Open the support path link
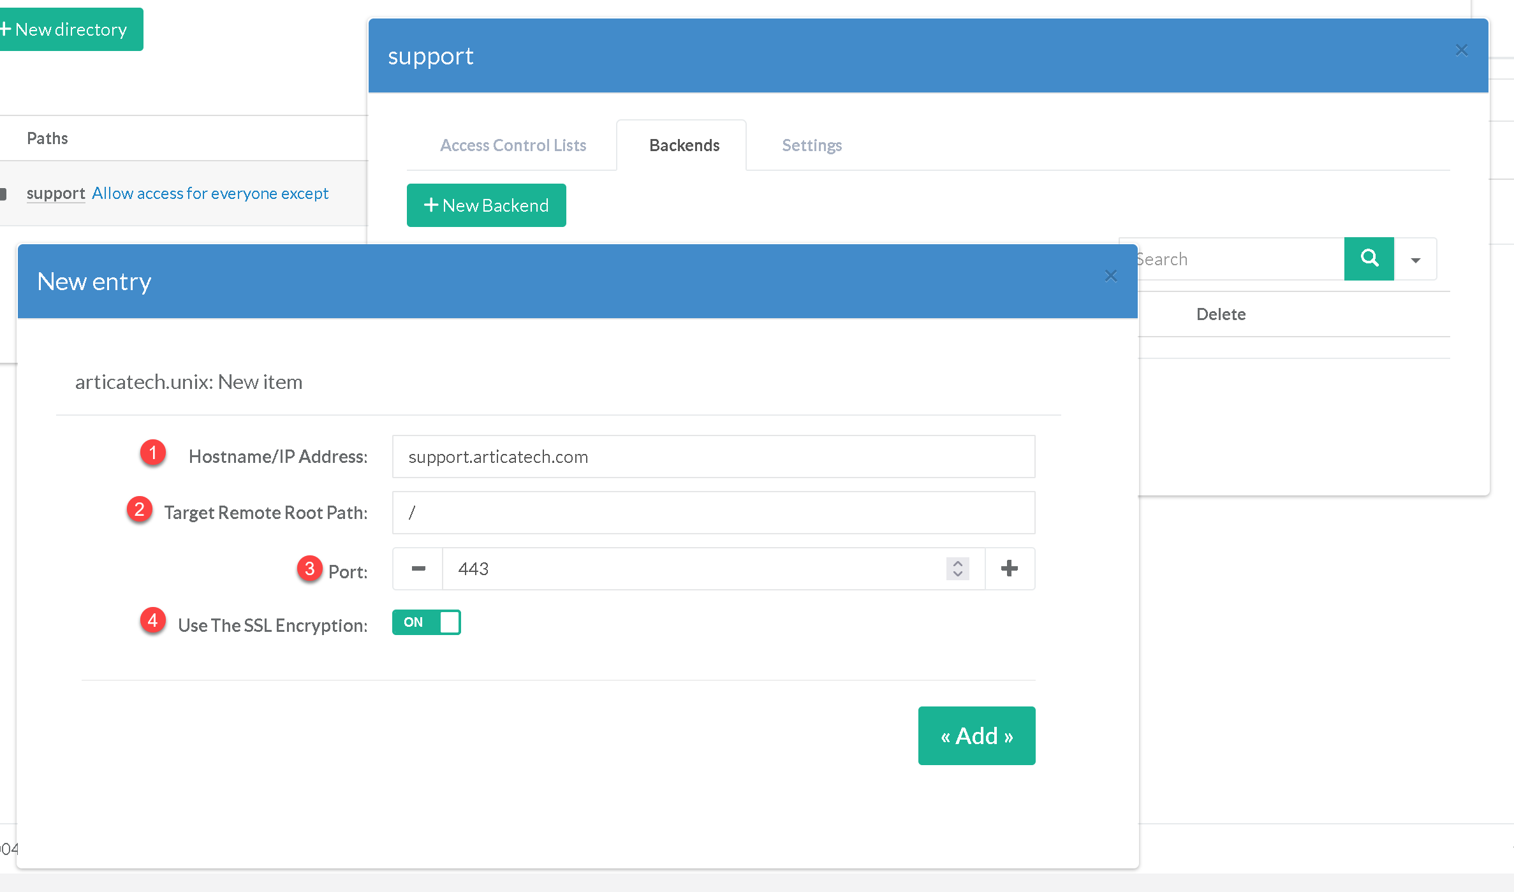 (x=56, y=193)
